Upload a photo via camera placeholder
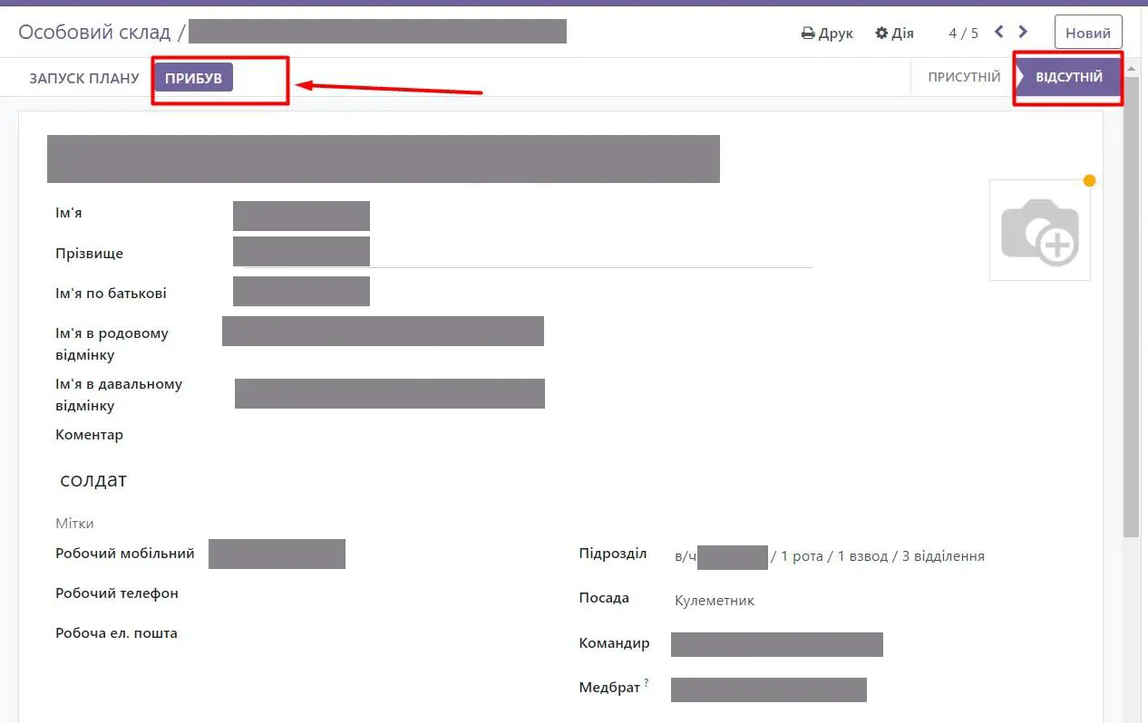1148x723 pixels. point(1040,230)
